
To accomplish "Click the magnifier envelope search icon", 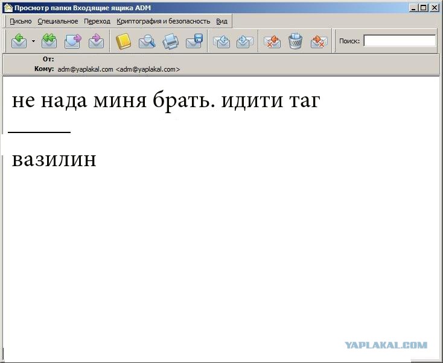I will tap(147, 41).
